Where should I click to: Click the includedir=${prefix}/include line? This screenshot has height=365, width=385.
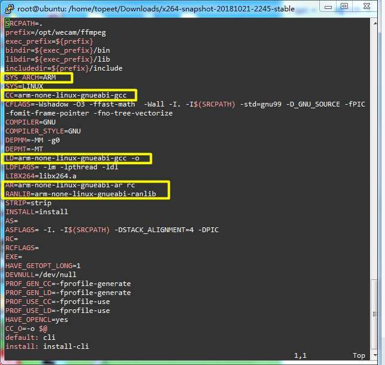[64, 68]
